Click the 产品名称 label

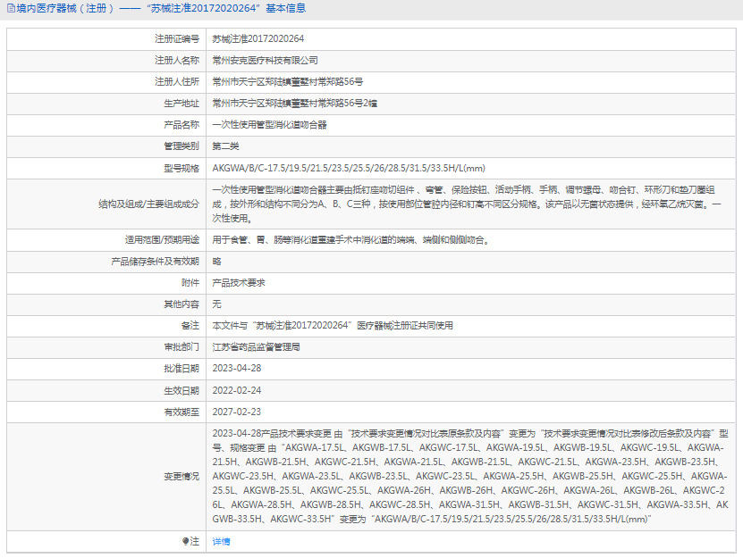[x=182, y=124]
